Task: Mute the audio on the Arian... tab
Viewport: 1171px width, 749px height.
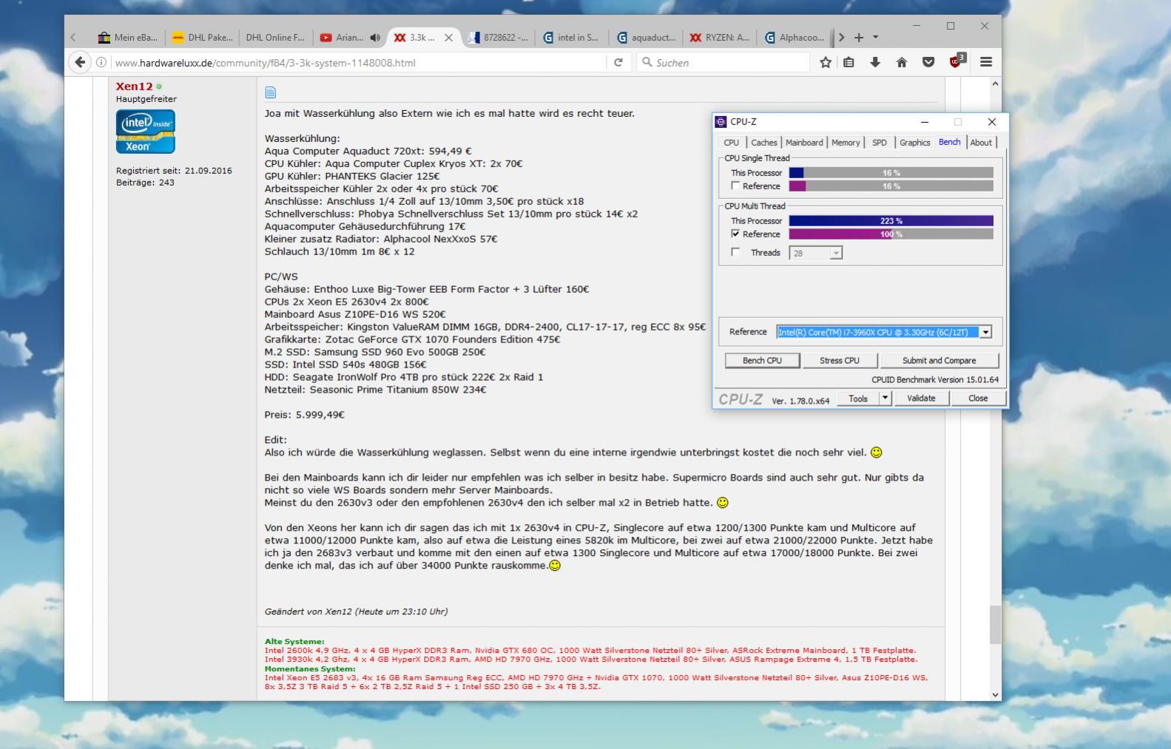Action: tap(375, 38)
